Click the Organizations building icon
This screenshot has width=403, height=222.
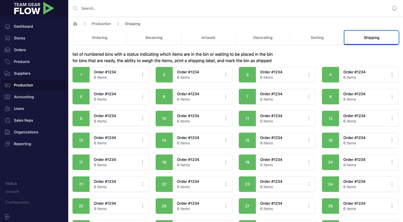pos(8,132)
